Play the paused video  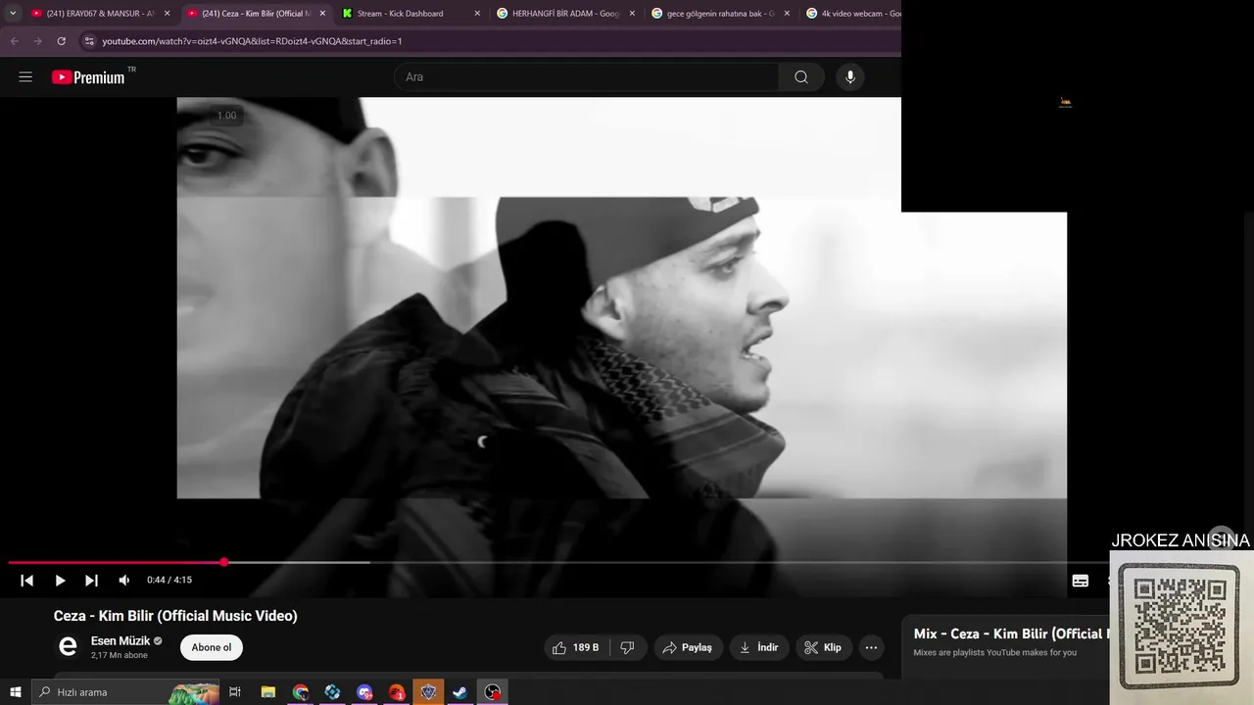click(x=60, y=581)
